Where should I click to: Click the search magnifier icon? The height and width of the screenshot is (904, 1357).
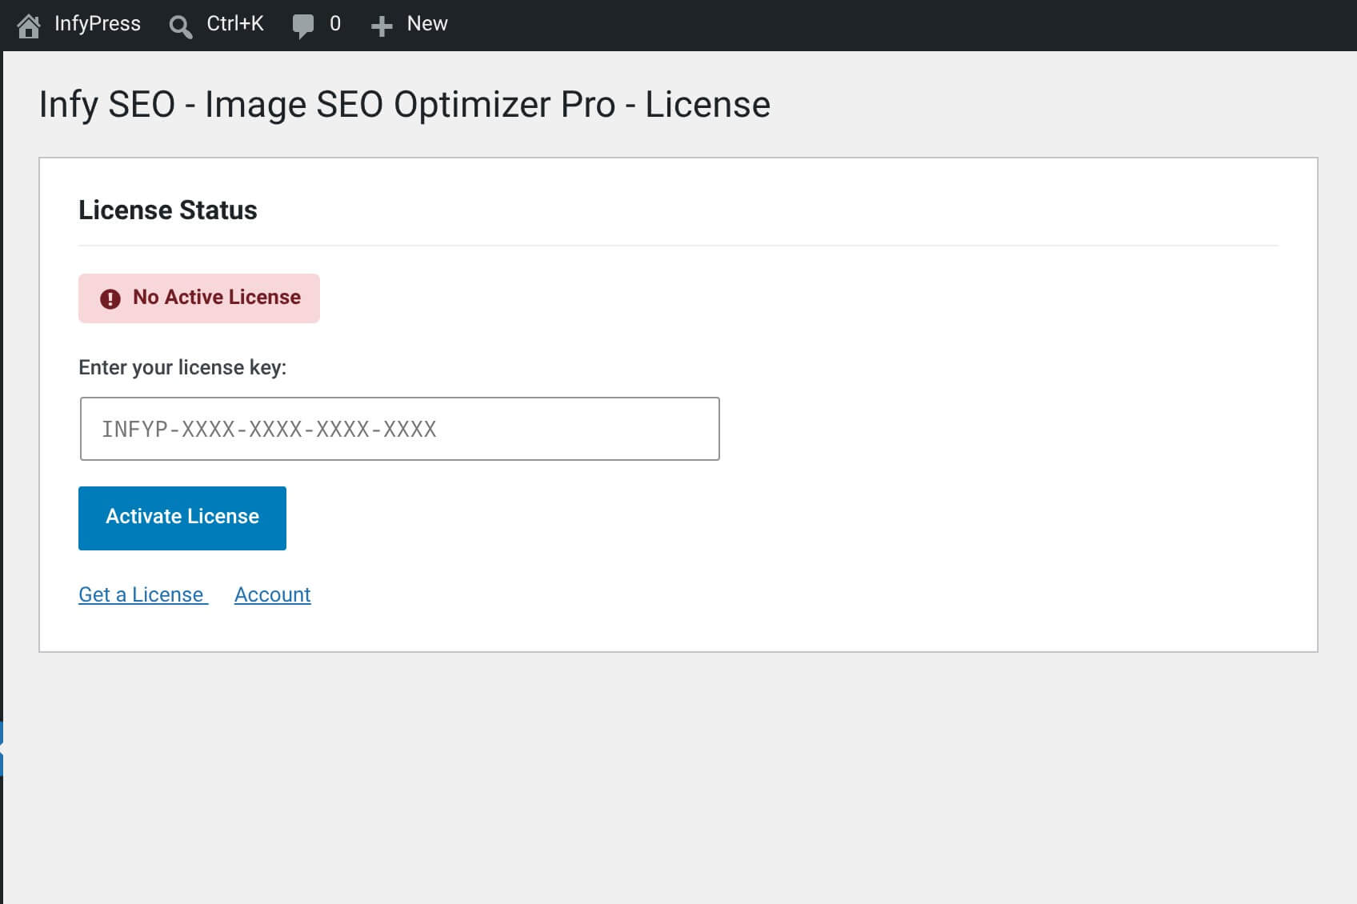[x=181, y=26]
